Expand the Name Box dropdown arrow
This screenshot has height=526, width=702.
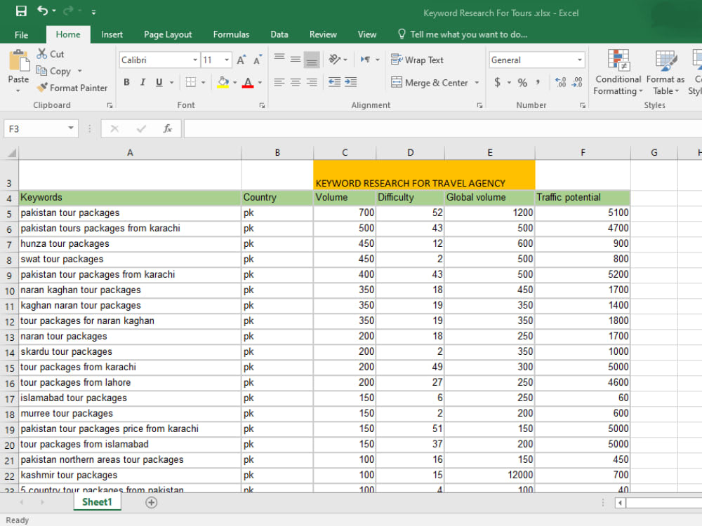tap(71, 128)
